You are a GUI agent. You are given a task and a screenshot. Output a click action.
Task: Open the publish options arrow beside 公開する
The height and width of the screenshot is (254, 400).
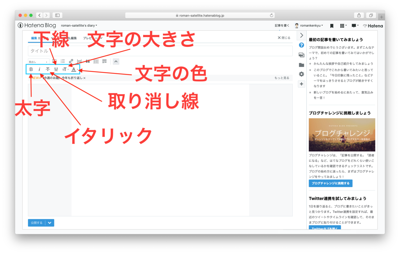pyautogui.click(x=50, y=223)
